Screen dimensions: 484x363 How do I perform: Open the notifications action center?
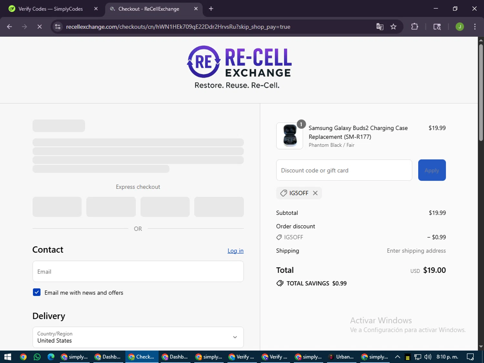coord(470,357)
